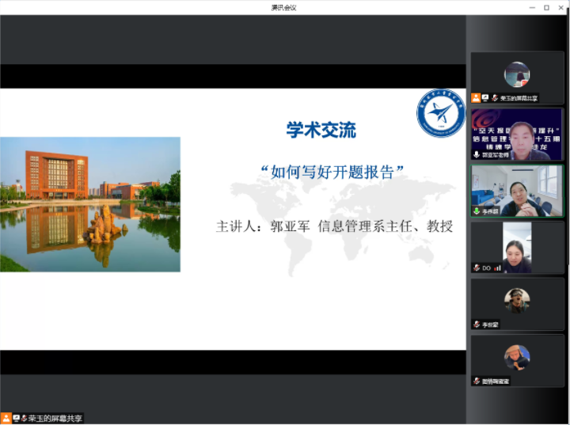The height and width of the screenshot is (425, 570).
Task: Click green active microphone on third video tile
Action: click(476, 211)
